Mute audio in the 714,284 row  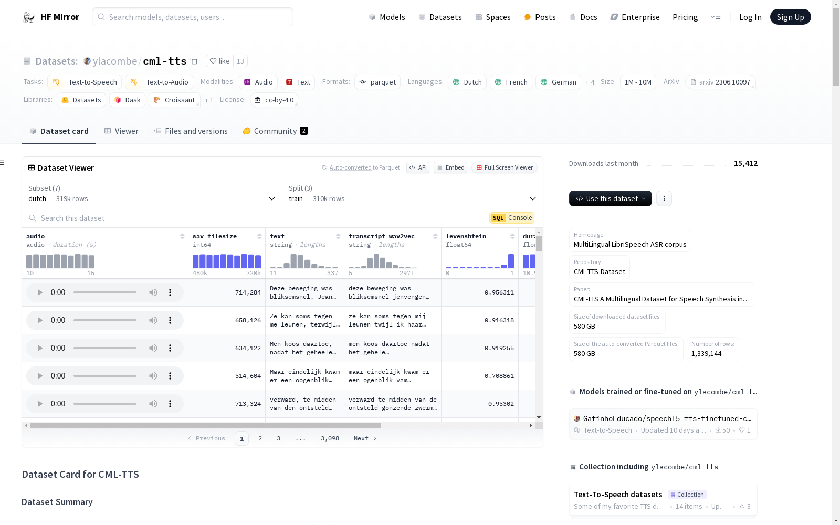153,292
